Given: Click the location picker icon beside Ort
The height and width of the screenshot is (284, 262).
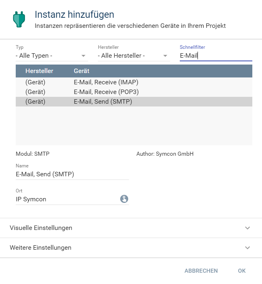Looking at the screenshot, I should click(x=124, y=199).
